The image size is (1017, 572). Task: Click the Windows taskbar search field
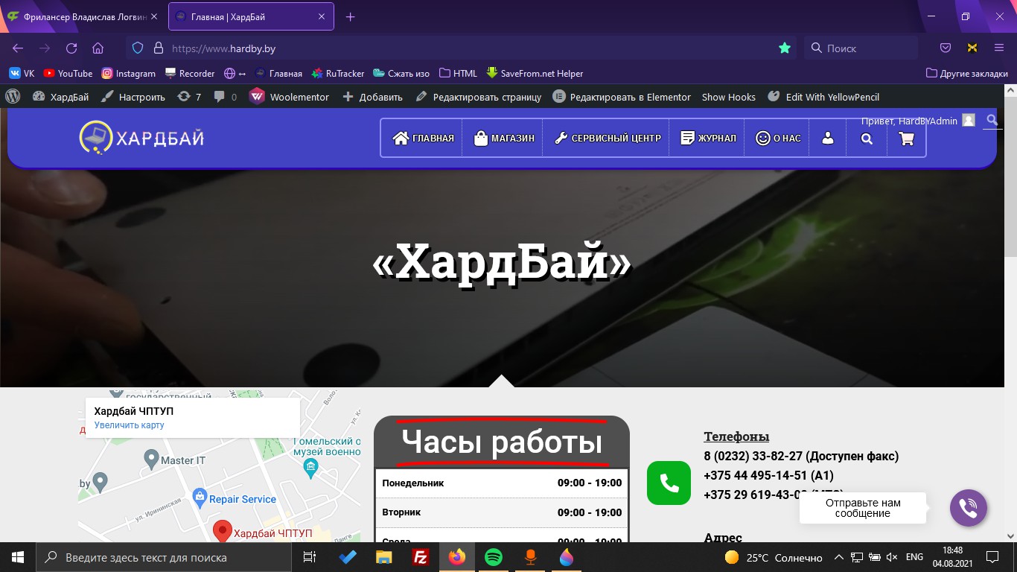pos(162,557)
